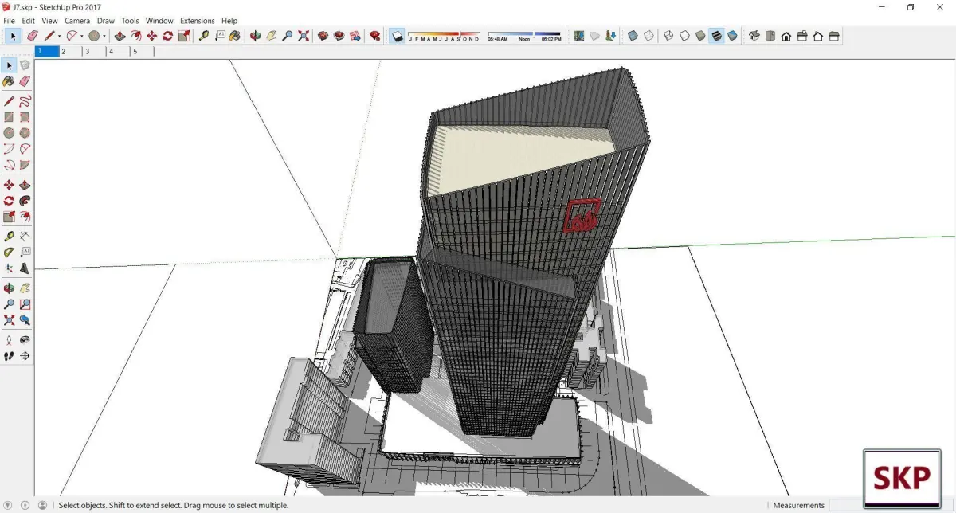
Task: Open the Camera menu
Action: [x=77, y=21]
